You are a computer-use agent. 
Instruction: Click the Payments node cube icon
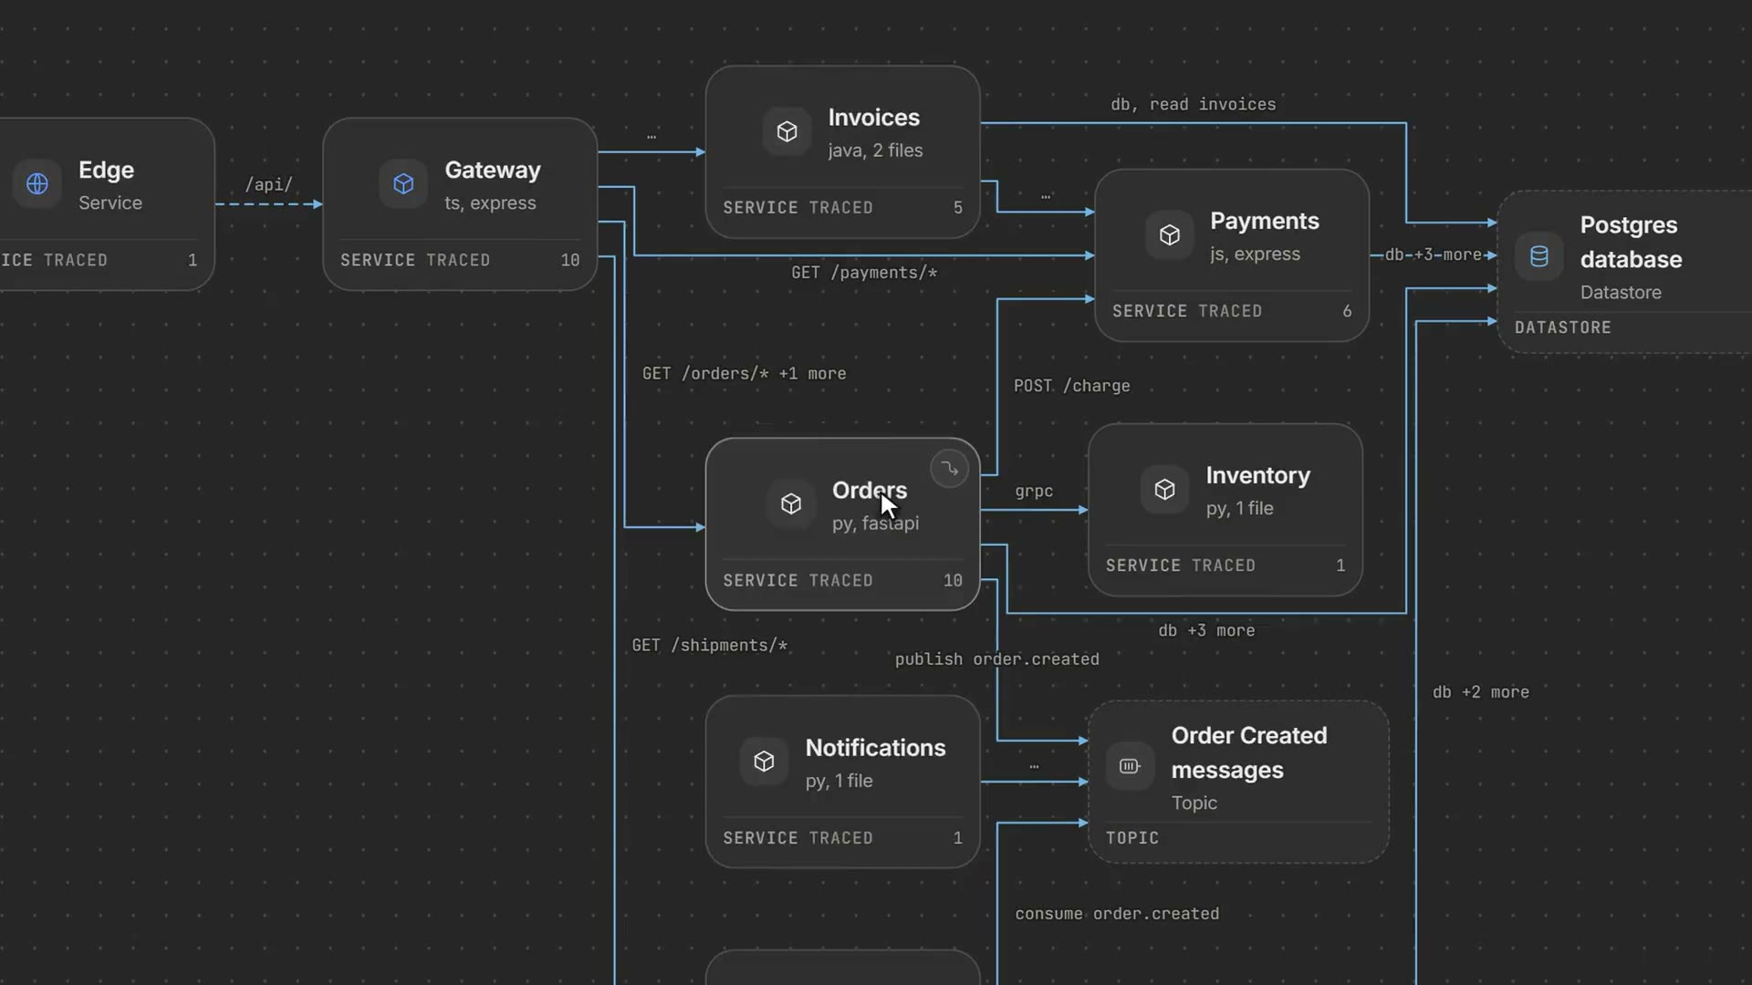point(1169,235)
